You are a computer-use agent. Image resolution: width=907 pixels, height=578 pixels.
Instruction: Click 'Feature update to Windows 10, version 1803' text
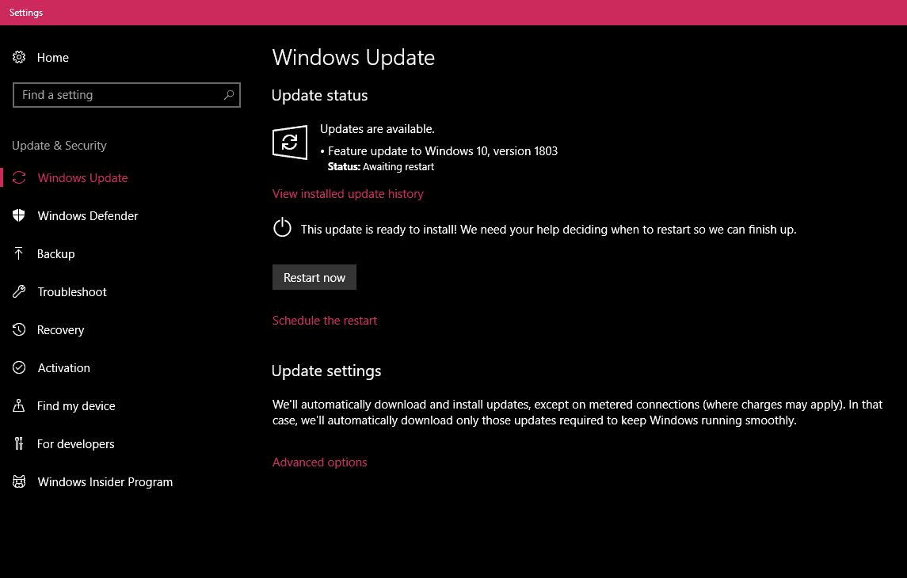tap(443, 151)
